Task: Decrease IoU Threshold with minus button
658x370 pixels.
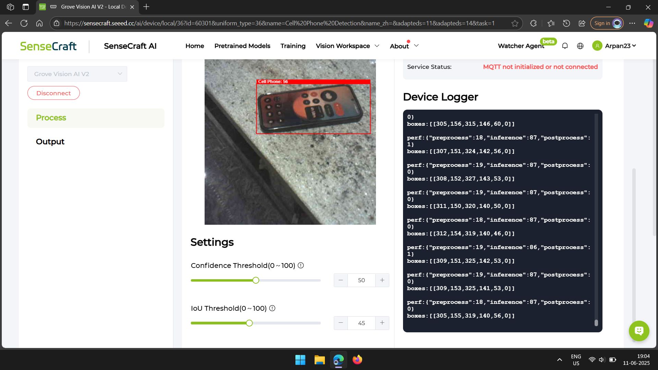Action: point(341,323)
